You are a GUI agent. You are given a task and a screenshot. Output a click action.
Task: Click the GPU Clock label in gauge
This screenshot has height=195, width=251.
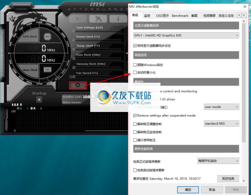point(30,36)
